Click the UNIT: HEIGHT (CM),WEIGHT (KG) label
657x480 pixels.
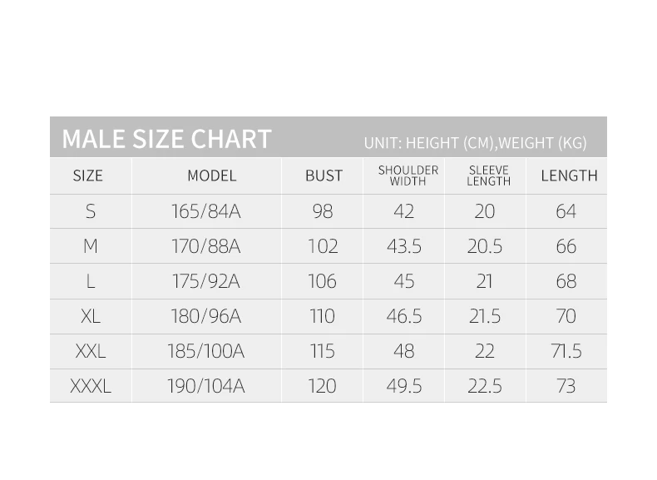tap(475, 143)
